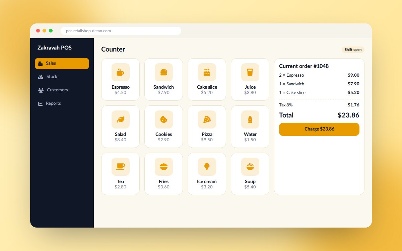Click the Reports chart icon in sidebar
The image size is (402, 251).
(40, 103)
